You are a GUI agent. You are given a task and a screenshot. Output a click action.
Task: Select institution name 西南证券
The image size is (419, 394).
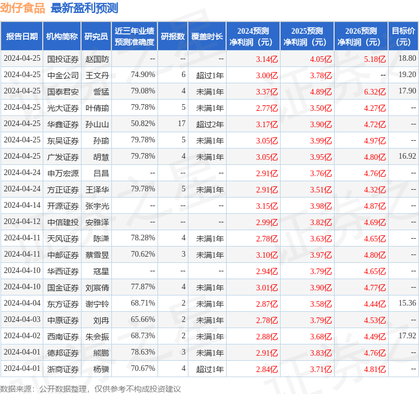pos(63,337)
